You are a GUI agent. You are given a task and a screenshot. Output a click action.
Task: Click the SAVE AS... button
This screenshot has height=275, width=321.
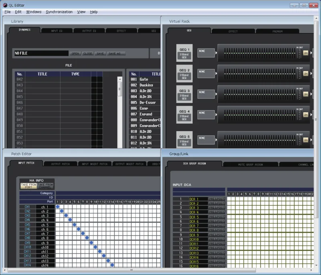click(x=116, y=54)
